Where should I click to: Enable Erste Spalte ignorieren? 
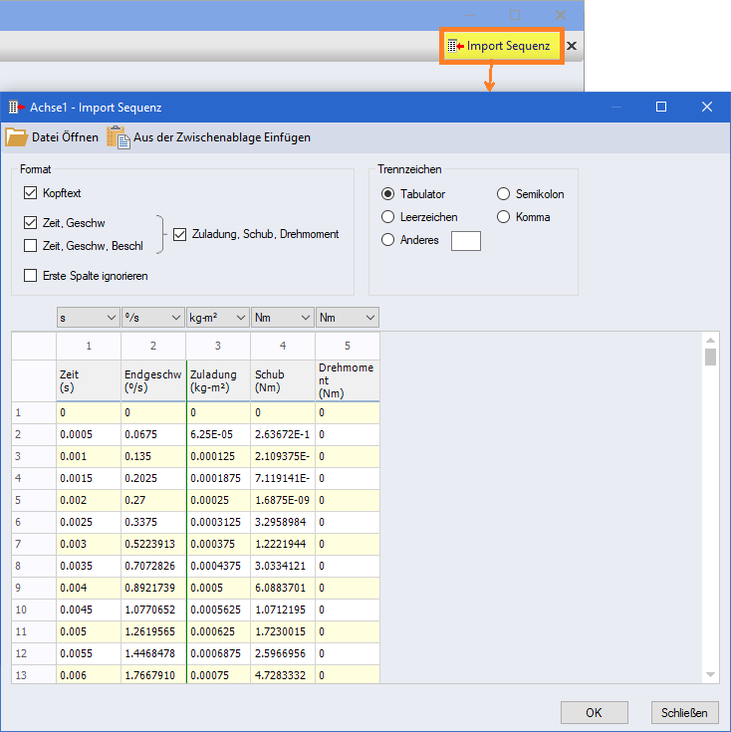tap(30, 276)
